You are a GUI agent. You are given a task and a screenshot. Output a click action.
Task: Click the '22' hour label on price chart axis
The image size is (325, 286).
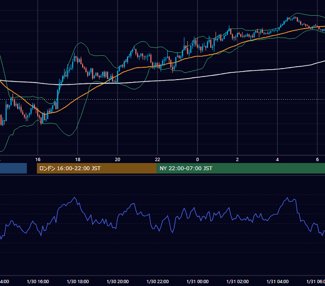coord(158,160)
